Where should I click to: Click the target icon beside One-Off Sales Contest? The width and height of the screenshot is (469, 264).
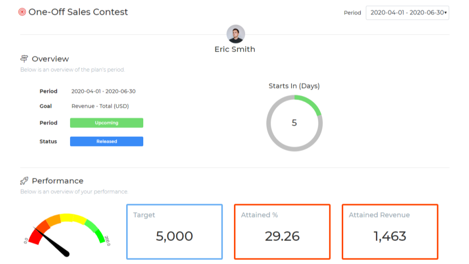pos(22,12)
